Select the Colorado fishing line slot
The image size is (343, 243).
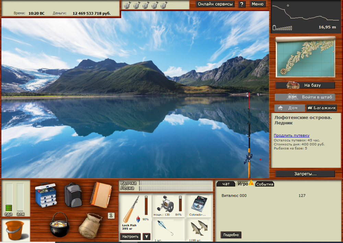[199, 206]
